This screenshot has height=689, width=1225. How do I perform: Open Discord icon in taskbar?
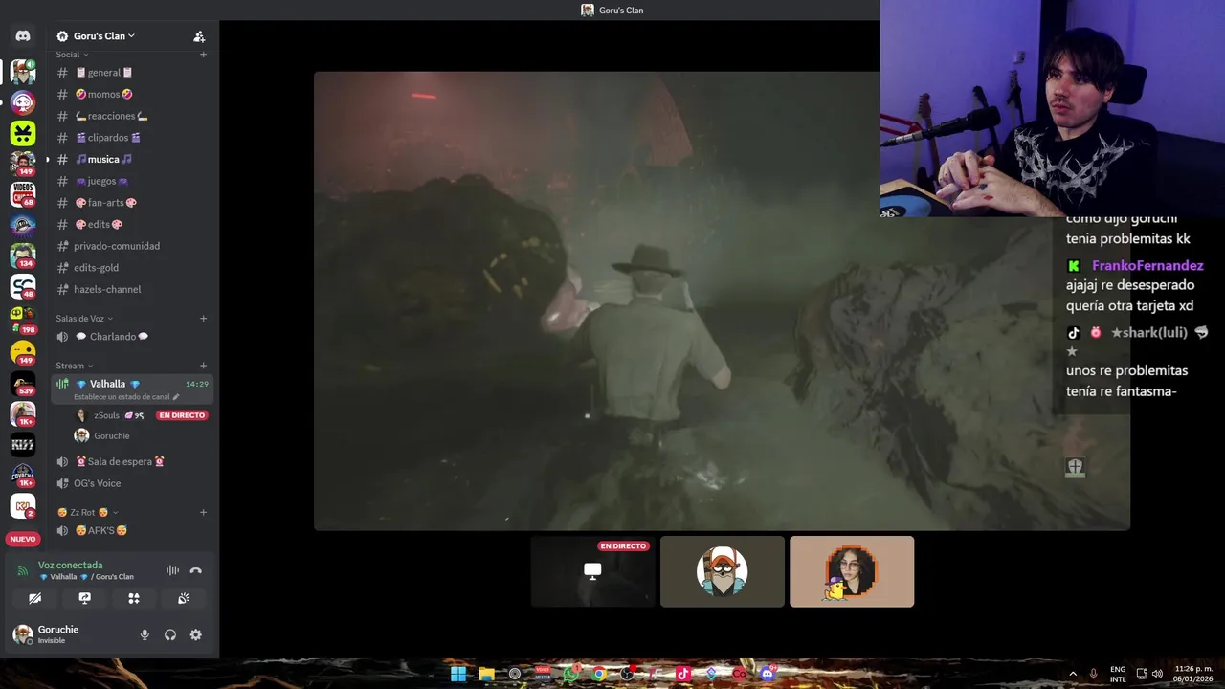[768, 674]
